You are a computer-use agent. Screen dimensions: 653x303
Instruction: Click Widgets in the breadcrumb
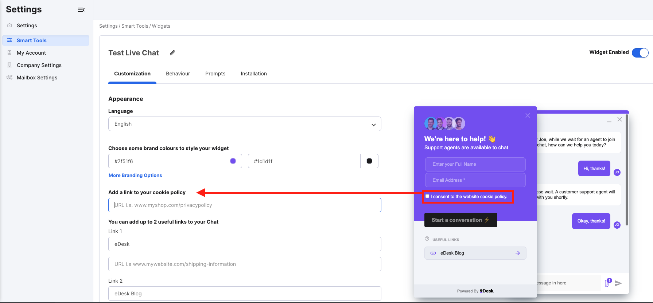coord(161,26)
